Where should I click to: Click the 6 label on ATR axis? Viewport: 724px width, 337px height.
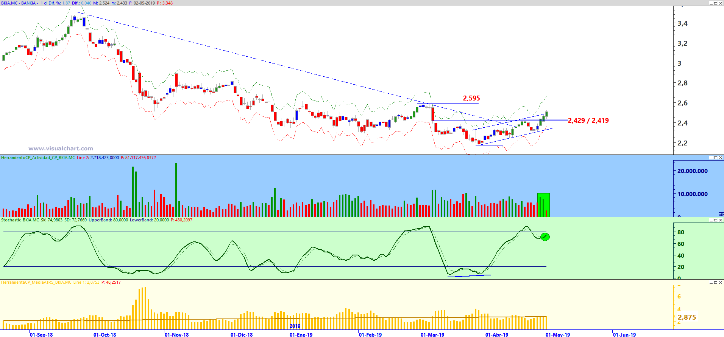point(679,297)
